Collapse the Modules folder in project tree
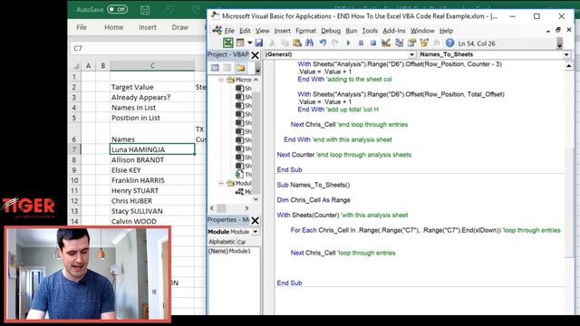 click(221, 183)
